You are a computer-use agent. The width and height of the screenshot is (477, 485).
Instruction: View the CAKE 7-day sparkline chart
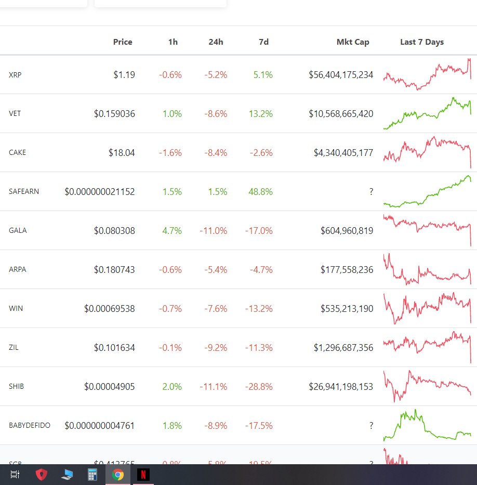coord(427,152)
